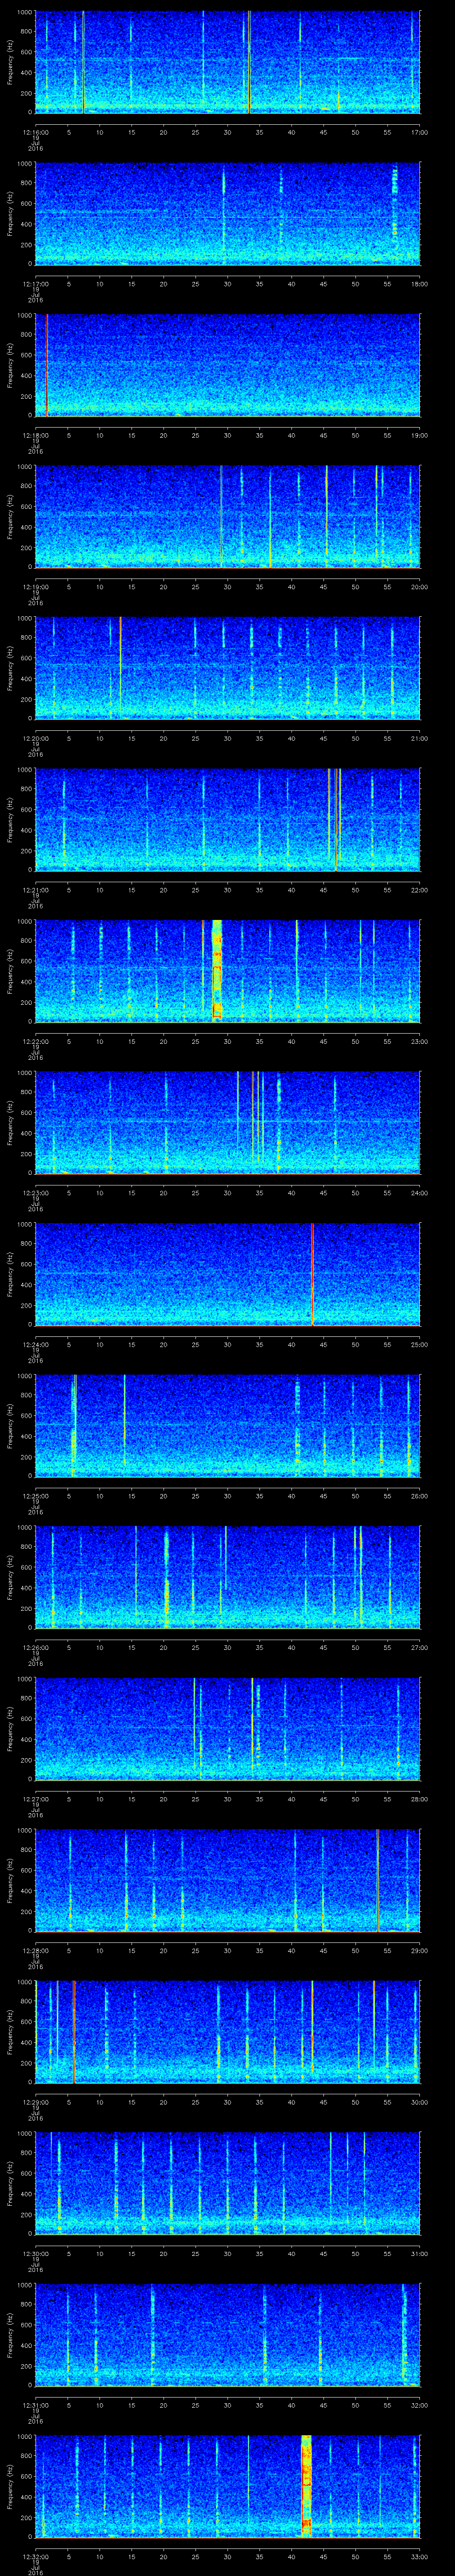
Task: Click the red vertical line in 12:24:00 spectrogram
Action: click(x=313, y=1274)
